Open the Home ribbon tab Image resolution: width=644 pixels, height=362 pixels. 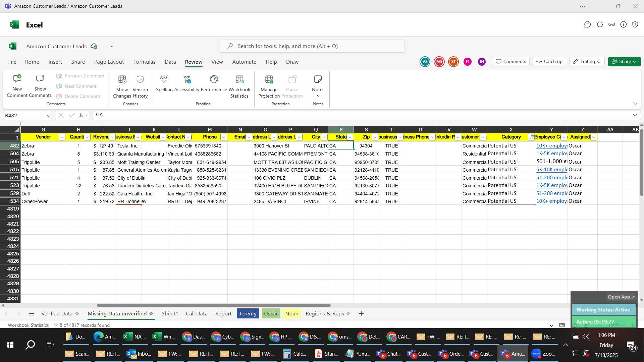[x=32, y=62]
